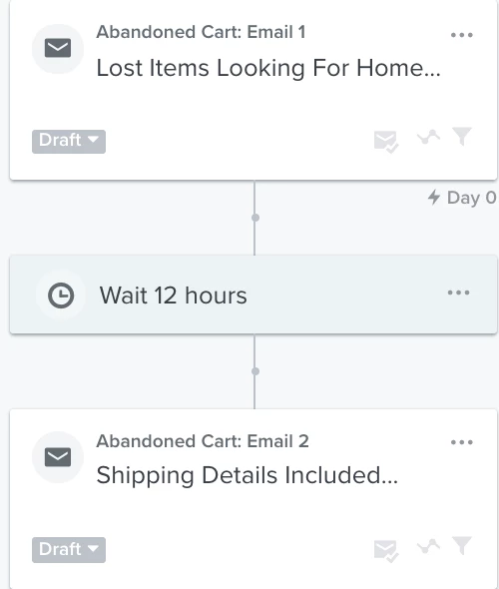Viewport: 499px width, 589px height.
Task: Click the clock icon on Wait 12 hours step
Action: (x=61, y=295)
